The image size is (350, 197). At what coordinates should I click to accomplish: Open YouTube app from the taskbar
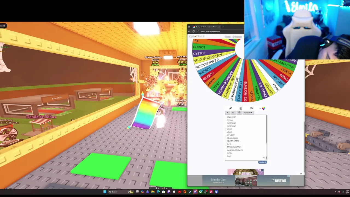(x=179, y=192)
